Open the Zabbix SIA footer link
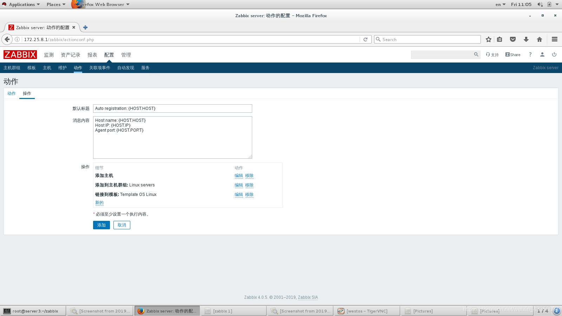The height and width of the screenshot is (316, 562). [x=308, y=297]
